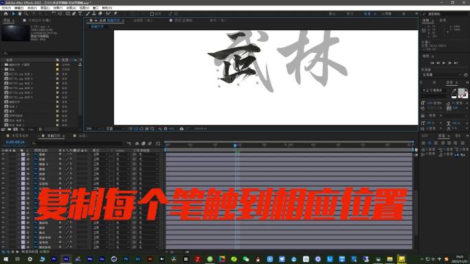This screenshot has width=470, height=264.
Task: Click the project footage thumbnail preview
Action: (16, 33)
